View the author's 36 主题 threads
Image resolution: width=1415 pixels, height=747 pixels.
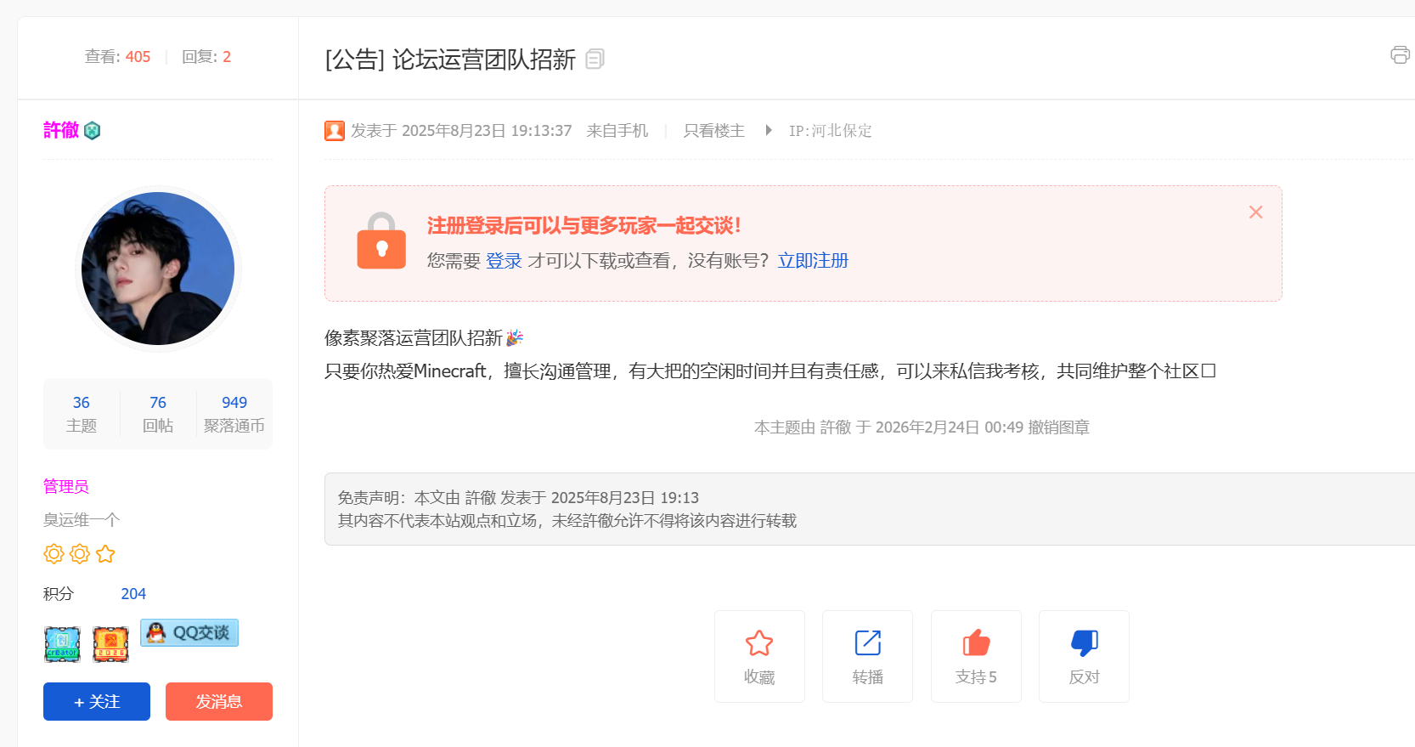[82, 413]
